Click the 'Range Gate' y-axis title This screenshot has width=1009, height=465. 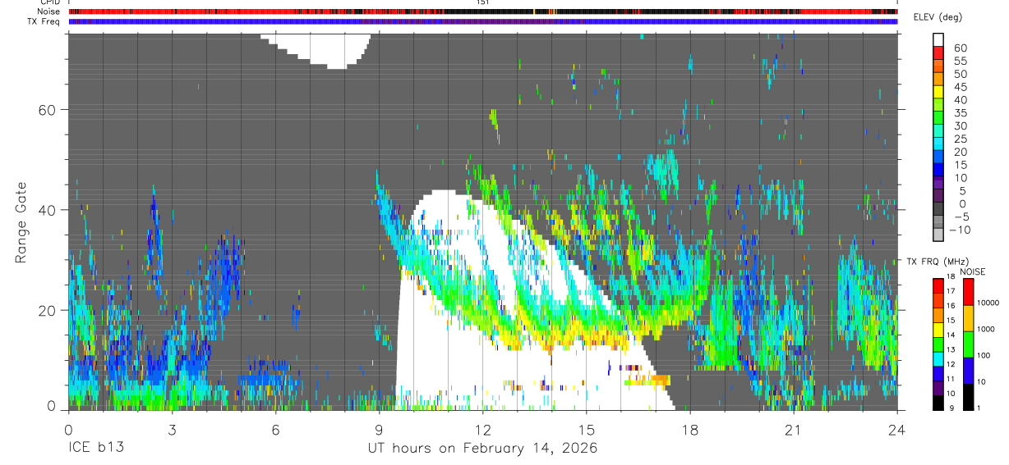tap(22, 222)
